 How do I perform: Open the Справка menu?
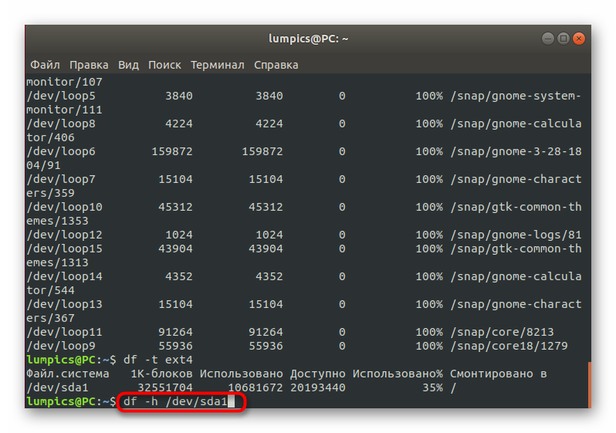[276, 65]
